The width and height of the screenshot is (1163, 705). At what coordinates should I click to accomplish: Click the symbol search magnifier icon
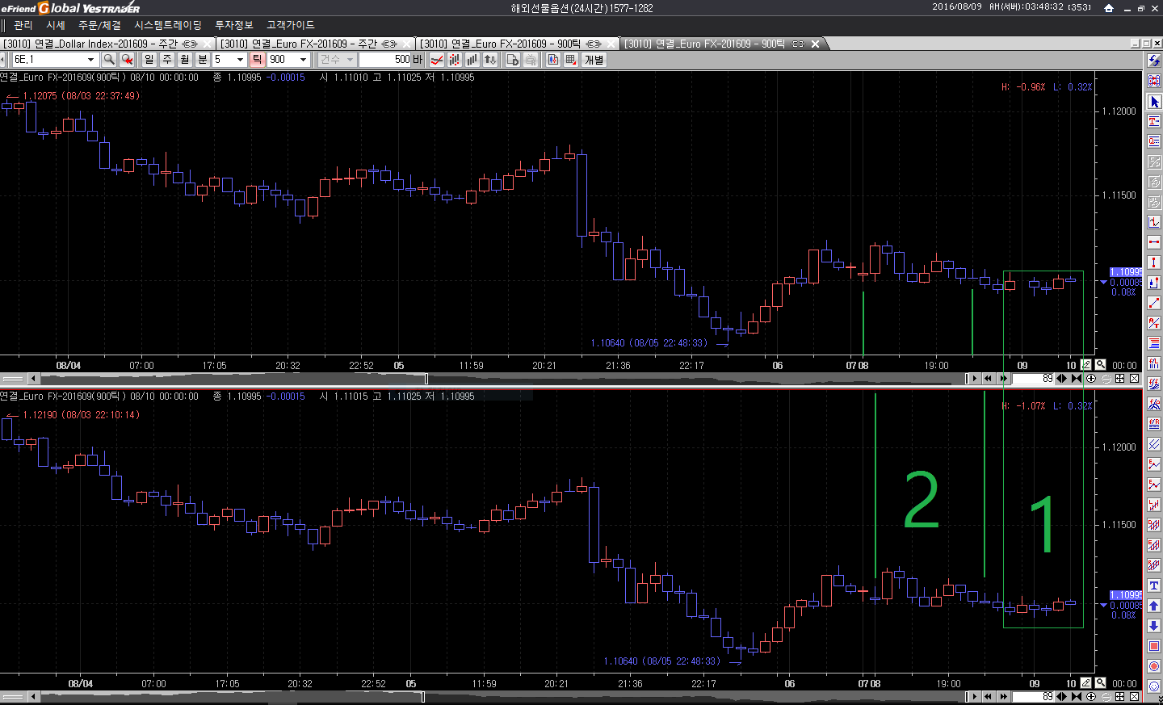(x=109, y=60)
